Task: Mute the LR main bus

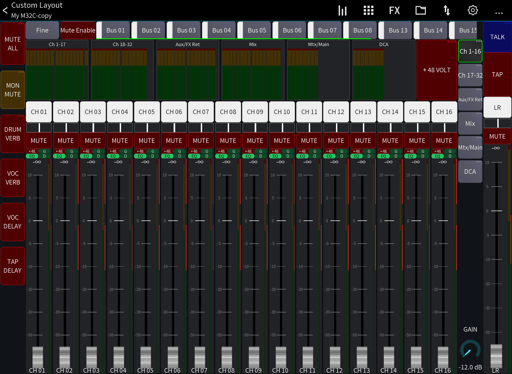Action: [497, 136]
